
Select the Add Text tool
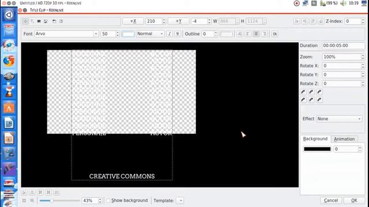pyautogui.click(x=32, y=21)
